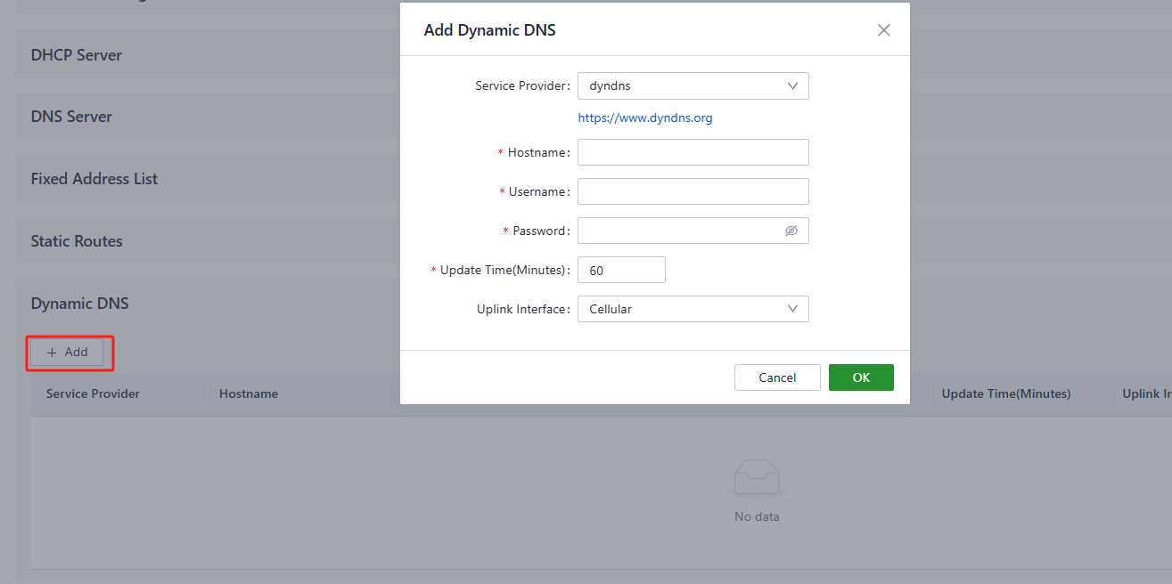The height and width of the screenshot is (584, 1172).
Task: Click the Add button under Dynamic DNS
Action: [68, 353]
